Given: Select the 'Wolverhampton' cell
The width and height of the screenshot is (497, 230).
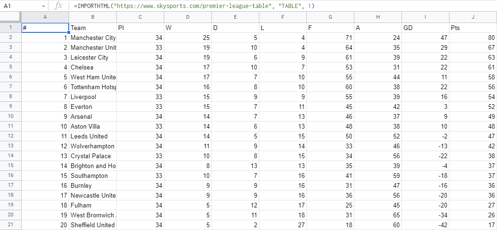Looking at the screenshot, I should (93, 146).
